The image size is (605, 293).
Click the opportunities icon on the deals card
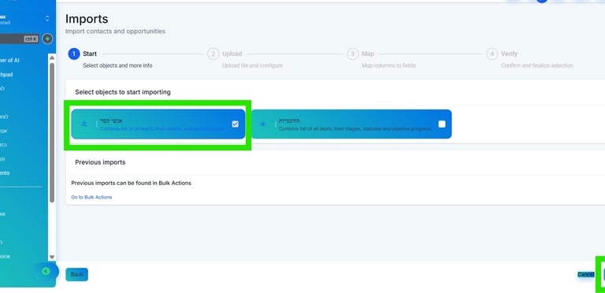pyautogui.click(x=263, y=124)
